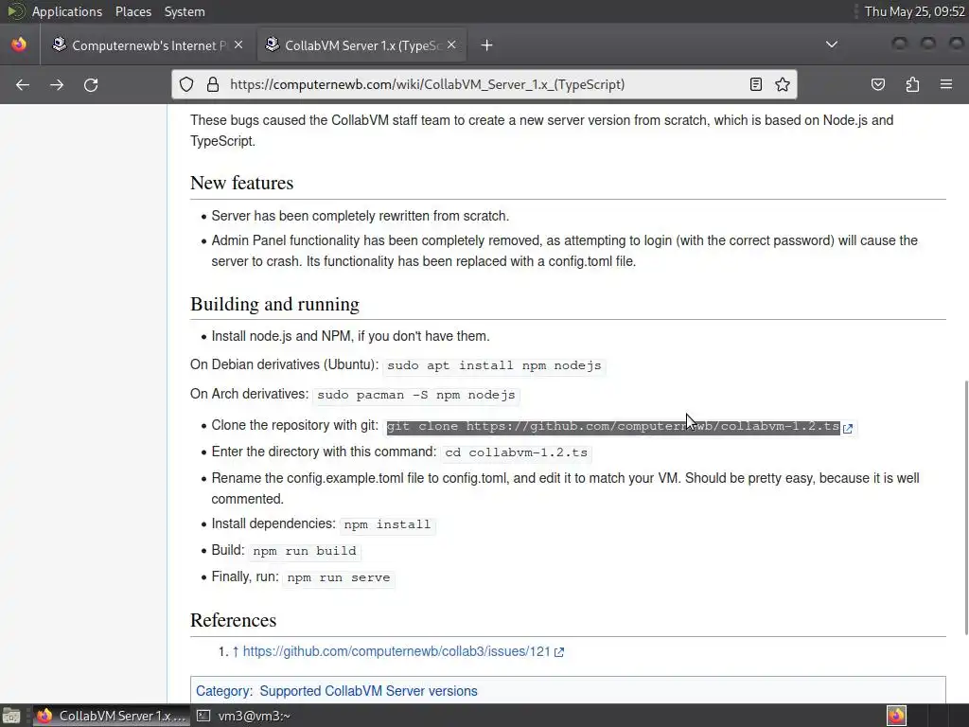The width and height of the screenshot is (969, 727).
Task: Click 'Building and running' heading
Action: [x=274, y=304]
